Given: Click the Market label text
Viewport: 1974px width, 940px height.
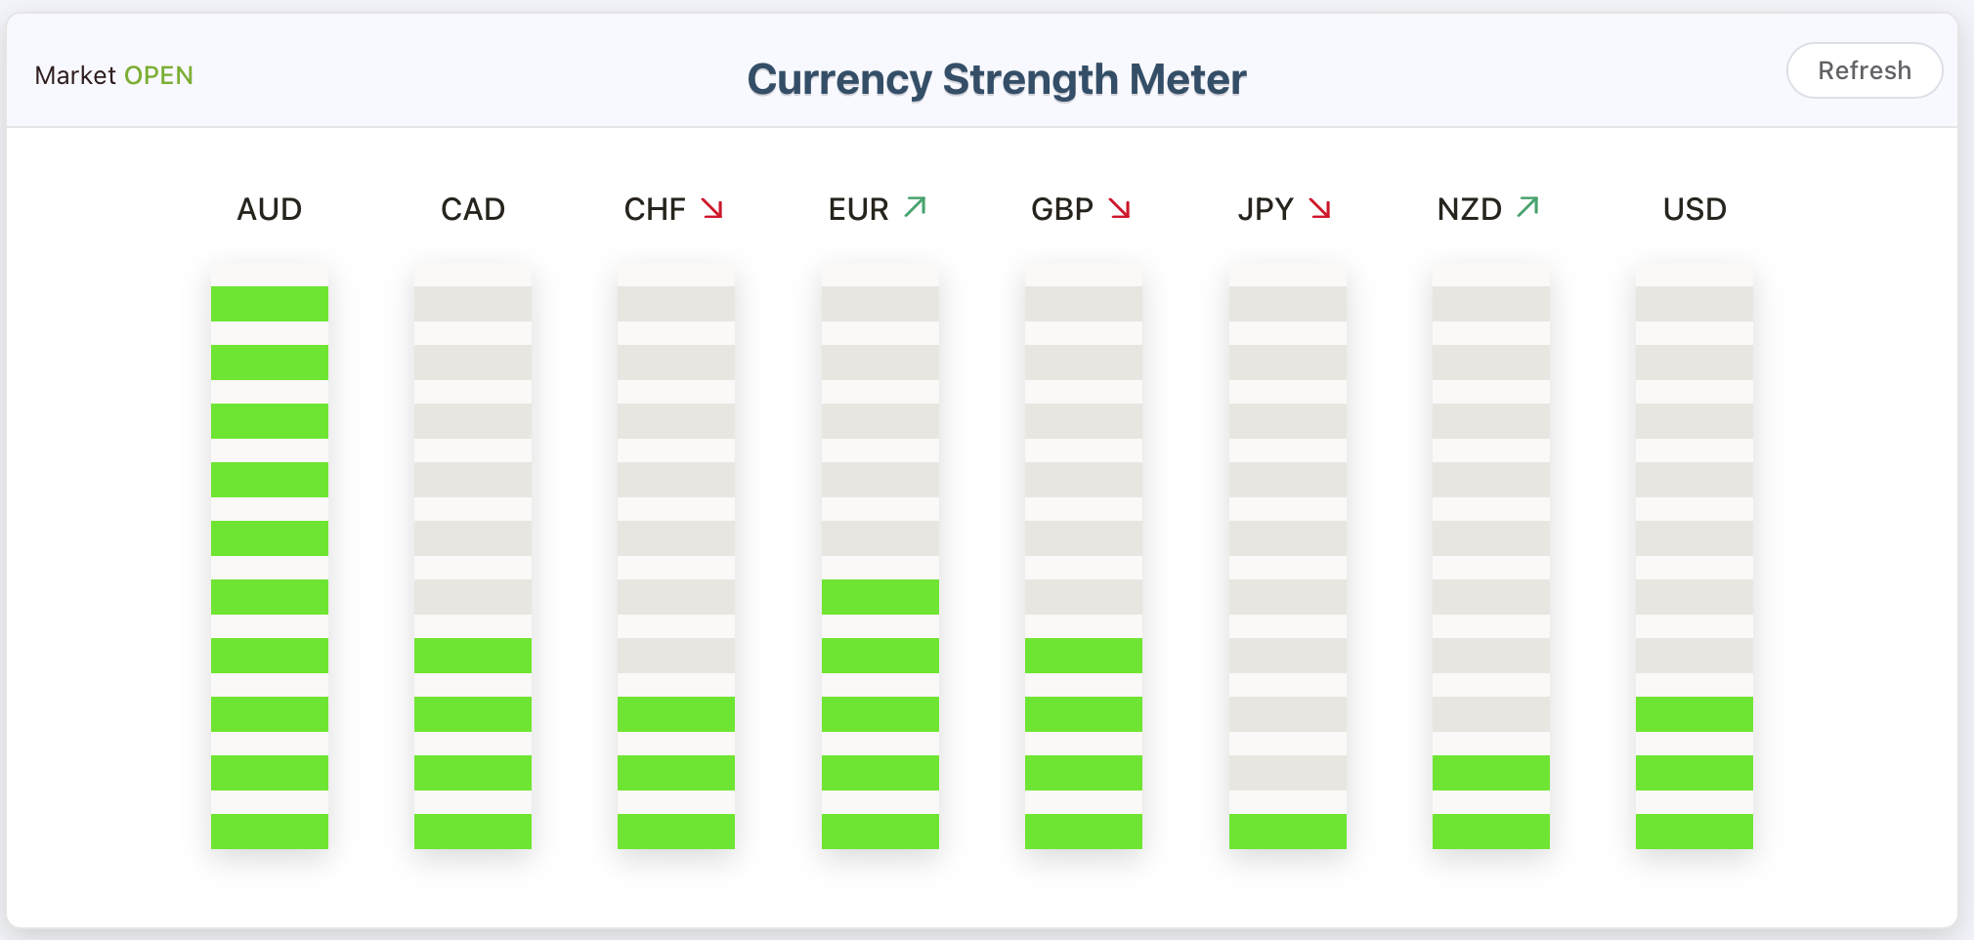Looking at the screenshot, I should (x=75, y=75).
